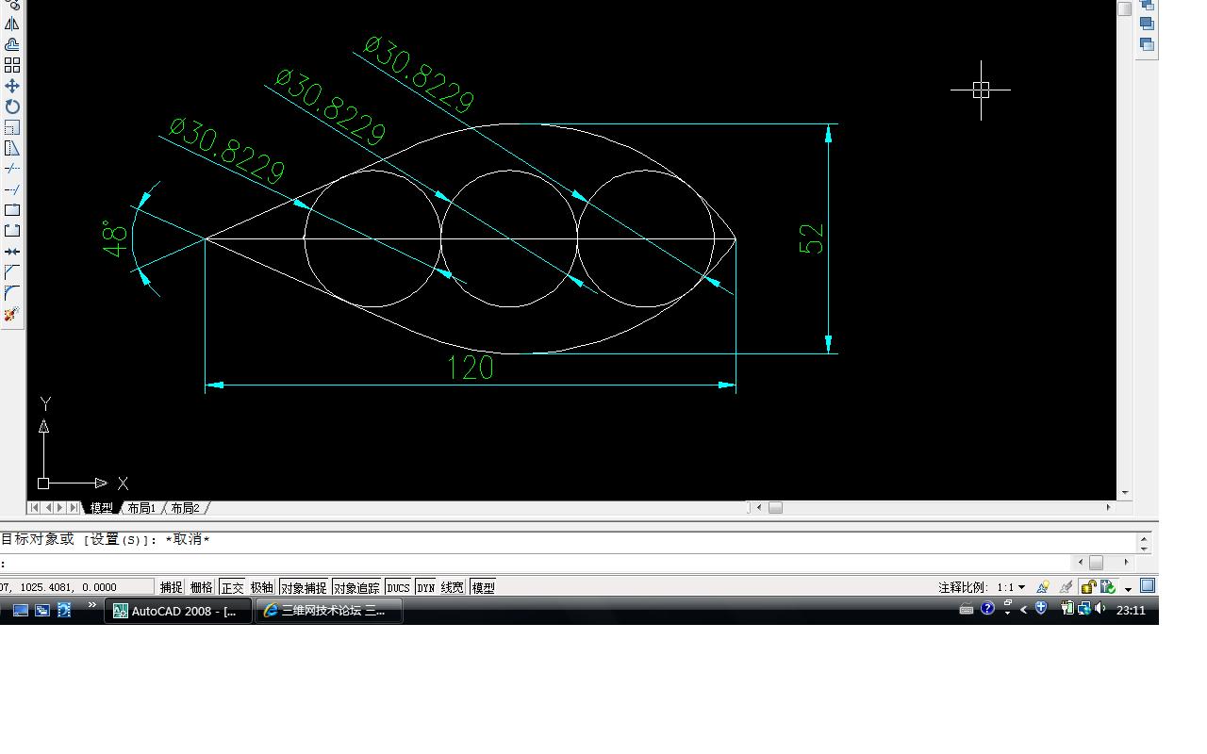Viewport: 1207px width, 754px height.
Task: Jump to first layout tab arrow
Action: pos(35,508)
